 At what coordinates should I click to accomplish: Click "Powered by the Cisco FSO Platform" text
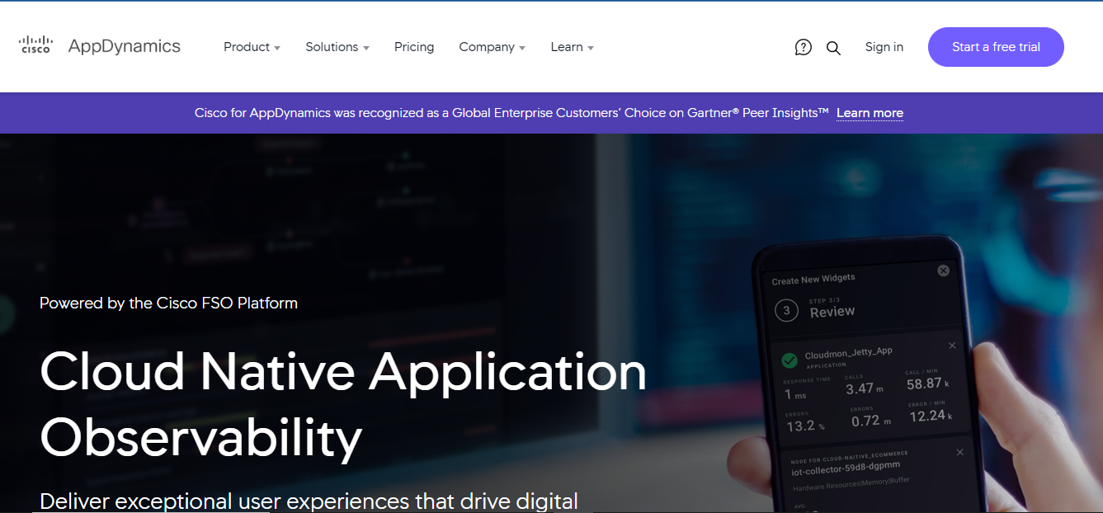(x=168, y=303)
